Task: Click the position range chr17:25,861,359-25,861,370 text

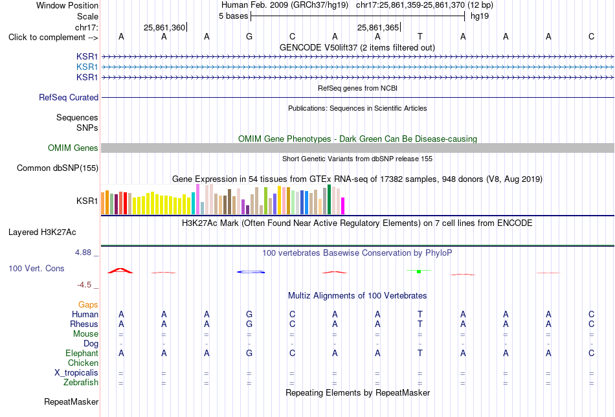Action: (x=410, y=5)
